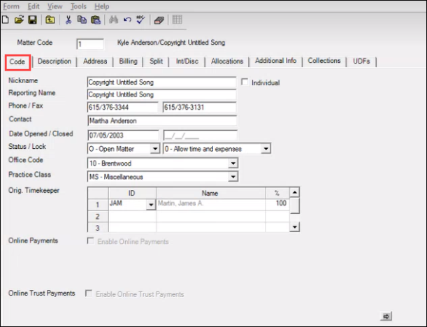Click the New document toolbar icon
Viewport: 427px width, 327px height.
[6, 20]
